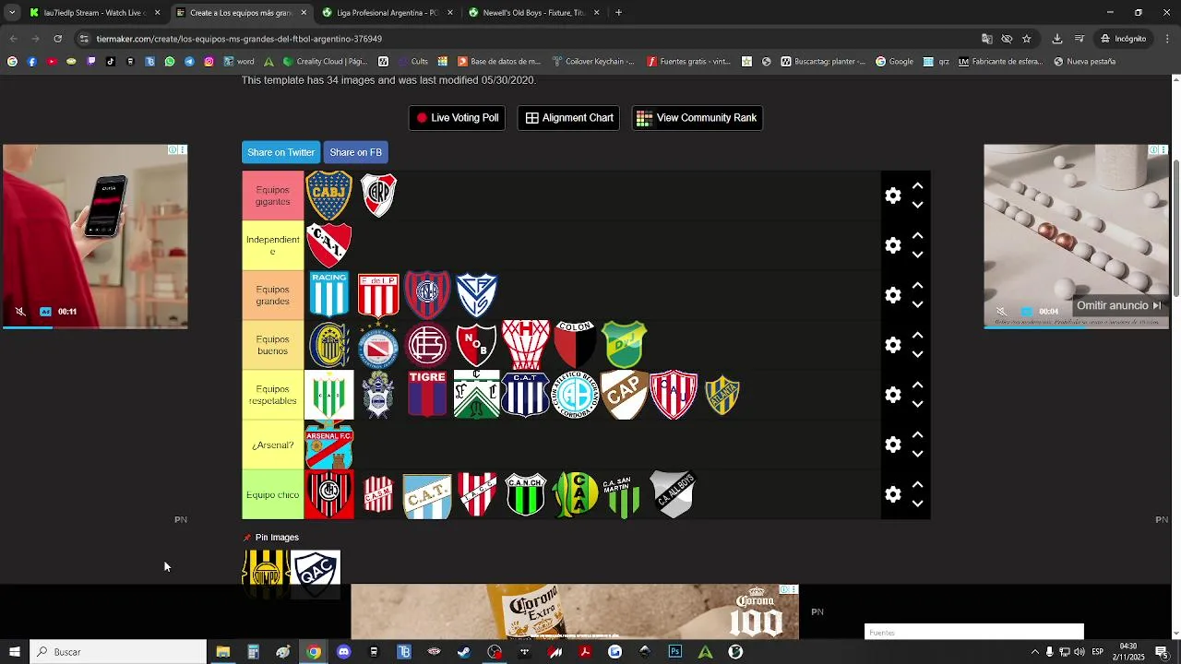Move ¿Arsenal? row up with arrow

(917, 434)
